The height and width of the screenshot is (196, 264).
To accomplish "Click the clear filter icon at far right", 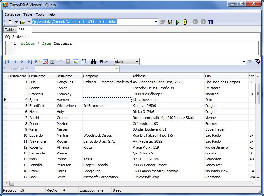I will click(257, 62).
